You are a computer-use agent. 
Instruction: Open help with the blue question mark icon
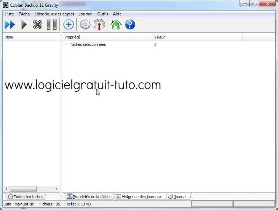tap(130, 24)
